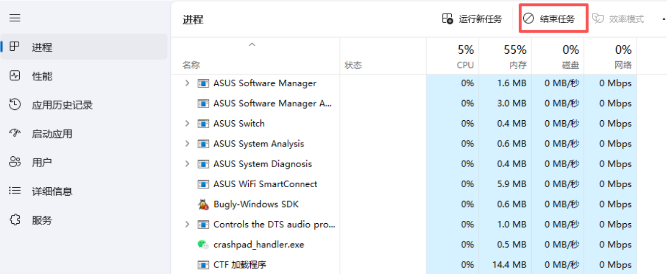Image resolution: width=667 pixels, height=274 pixels.
Task: Click the crashpad_handler.exe green icon
Action: 203,244
